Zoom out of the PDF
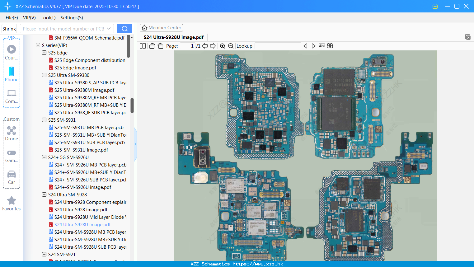This screenshot has width=474, height=267. (231, 46)
